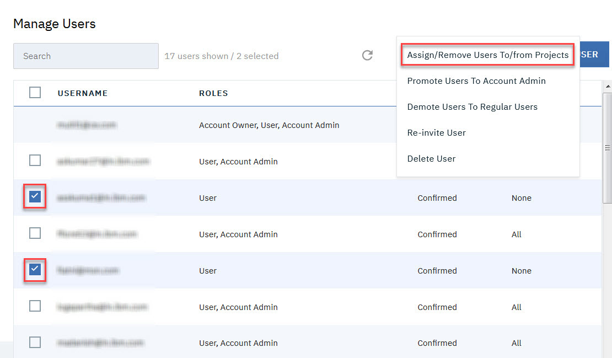Uncheck the first selected user's checkbox
The image size is (612, 358).
point(35,197)
